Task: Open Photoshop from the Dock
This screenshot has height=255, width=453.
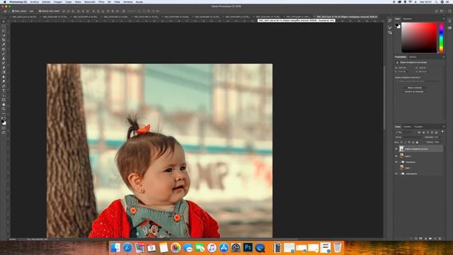Action: click(248, 247)
